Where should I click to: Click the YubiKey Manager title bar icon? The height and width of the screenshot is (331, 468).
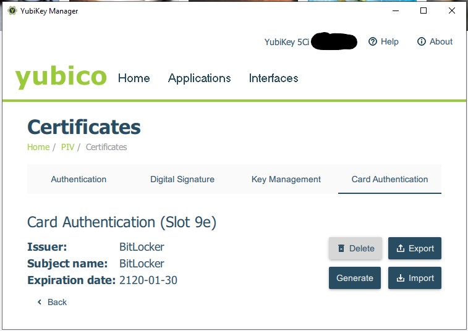(12, 10)
